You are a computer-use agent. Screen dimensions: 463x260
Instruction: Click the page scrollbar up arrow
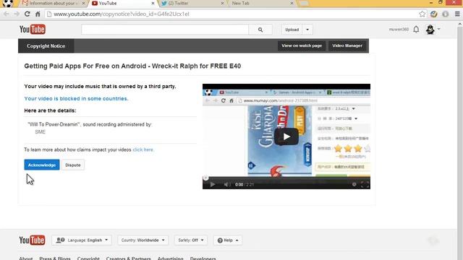[460, 24]
